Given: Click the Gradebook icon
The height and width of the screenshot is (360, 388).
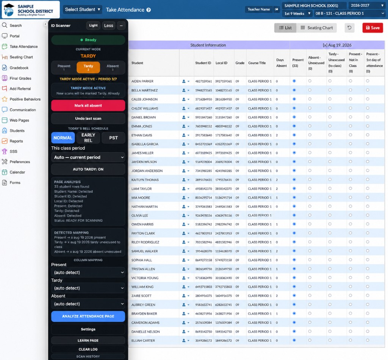Looking at the screenshot, I should pyautogui.click(x=5, y=67).
